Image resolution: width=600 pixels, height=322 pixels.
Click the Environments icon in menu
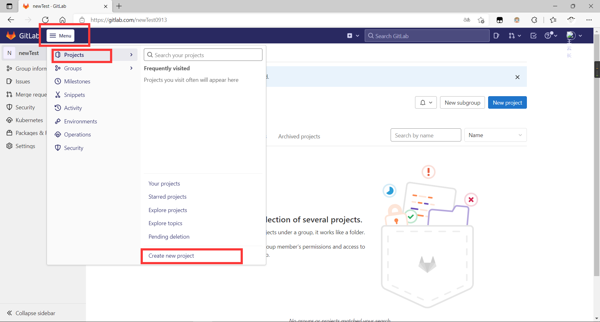(x=58, y=121)
